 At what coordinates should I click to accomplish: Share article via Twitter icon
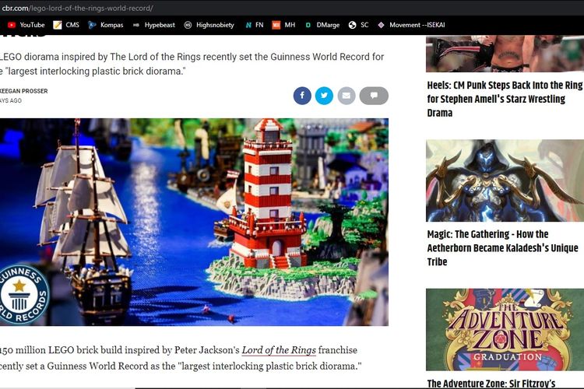click(324, 96)
